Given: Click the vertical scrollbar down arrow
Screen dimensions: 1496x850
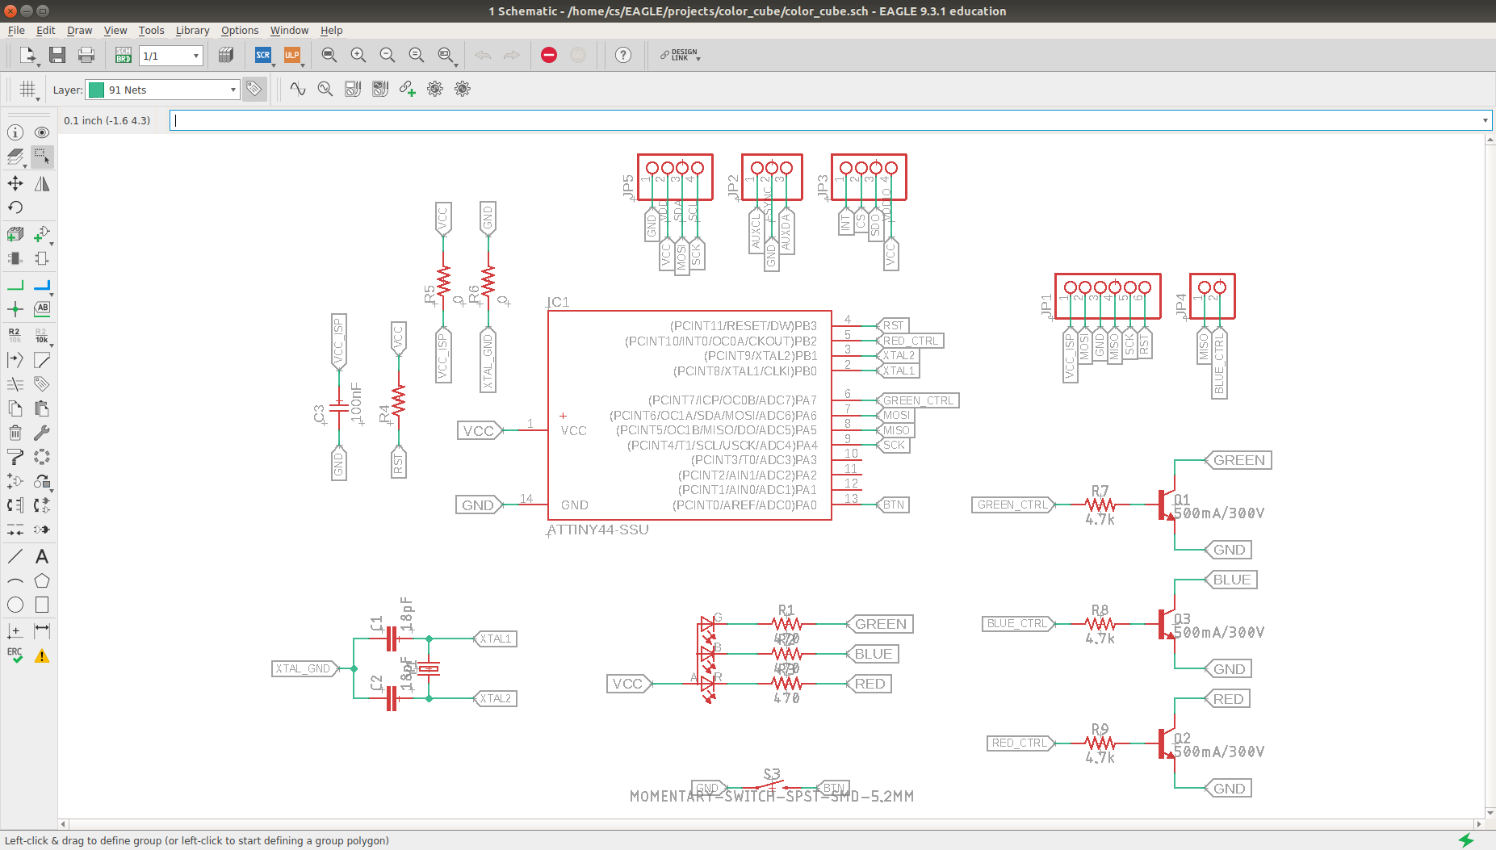Looking at the screenshot, I should 1490,813.
